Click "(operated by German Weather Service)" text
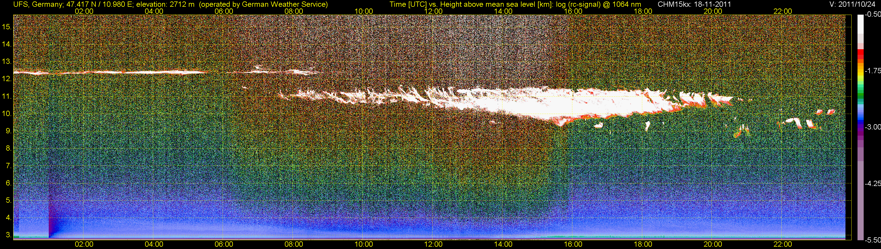This screenshot has height=249, width=881. (x=263, y=4)
